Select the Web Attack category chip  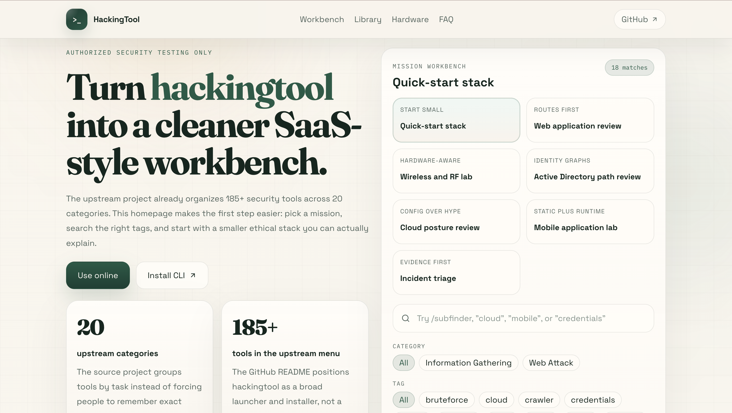tap(551, 363)
